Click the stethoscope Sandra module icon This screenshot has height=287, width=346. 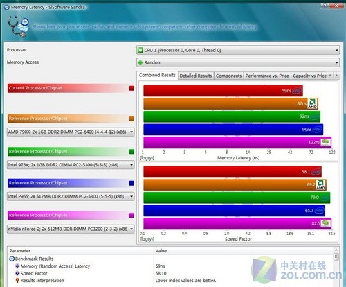pos(18,26)
